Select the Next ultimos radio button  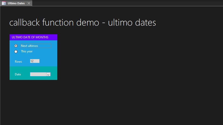click(x=16, y=46)
